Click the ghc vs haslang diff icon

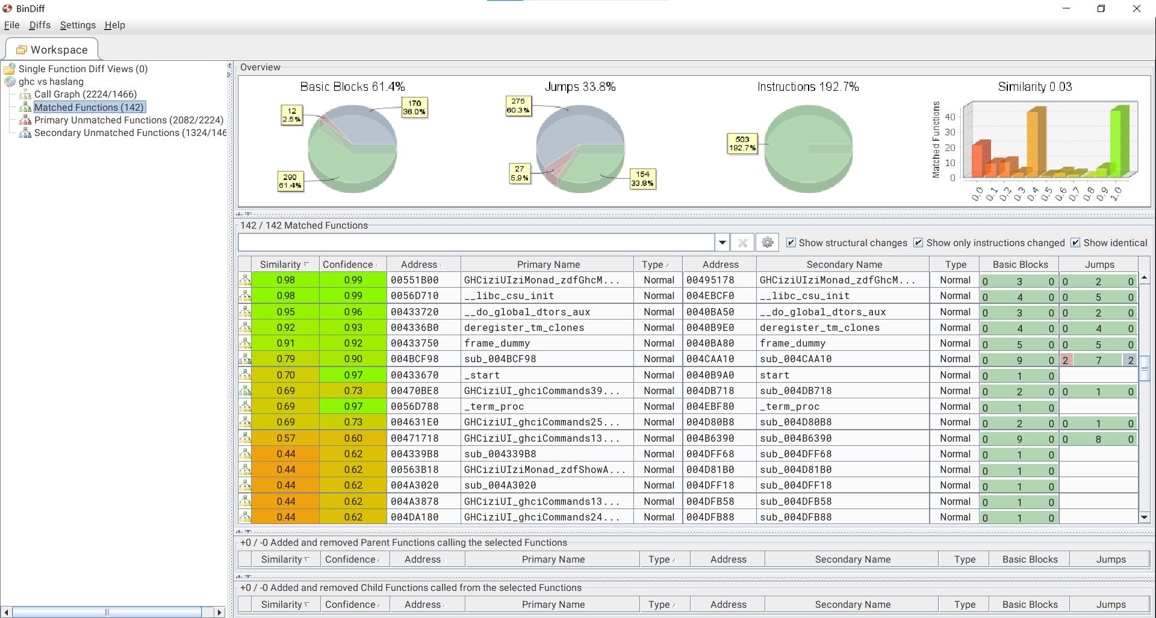(10, 82)
